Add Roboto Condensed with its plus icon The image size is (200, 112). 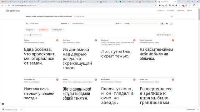pos(173,40)
